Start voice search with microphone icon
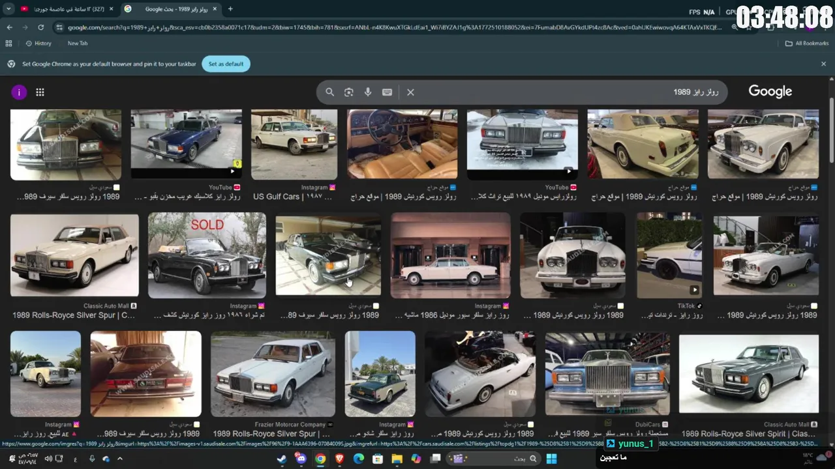Viewport: 835px width, 469px height. click(368, 92)
